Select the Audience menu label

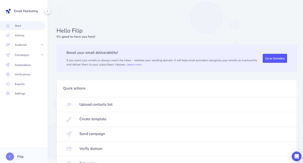point(21,45)
